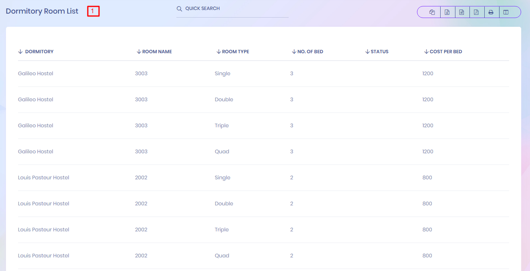This screenshot has height=271, width=530.
Task: Select the Louis Pasteur Hostel Quad row
Action: 222,256
